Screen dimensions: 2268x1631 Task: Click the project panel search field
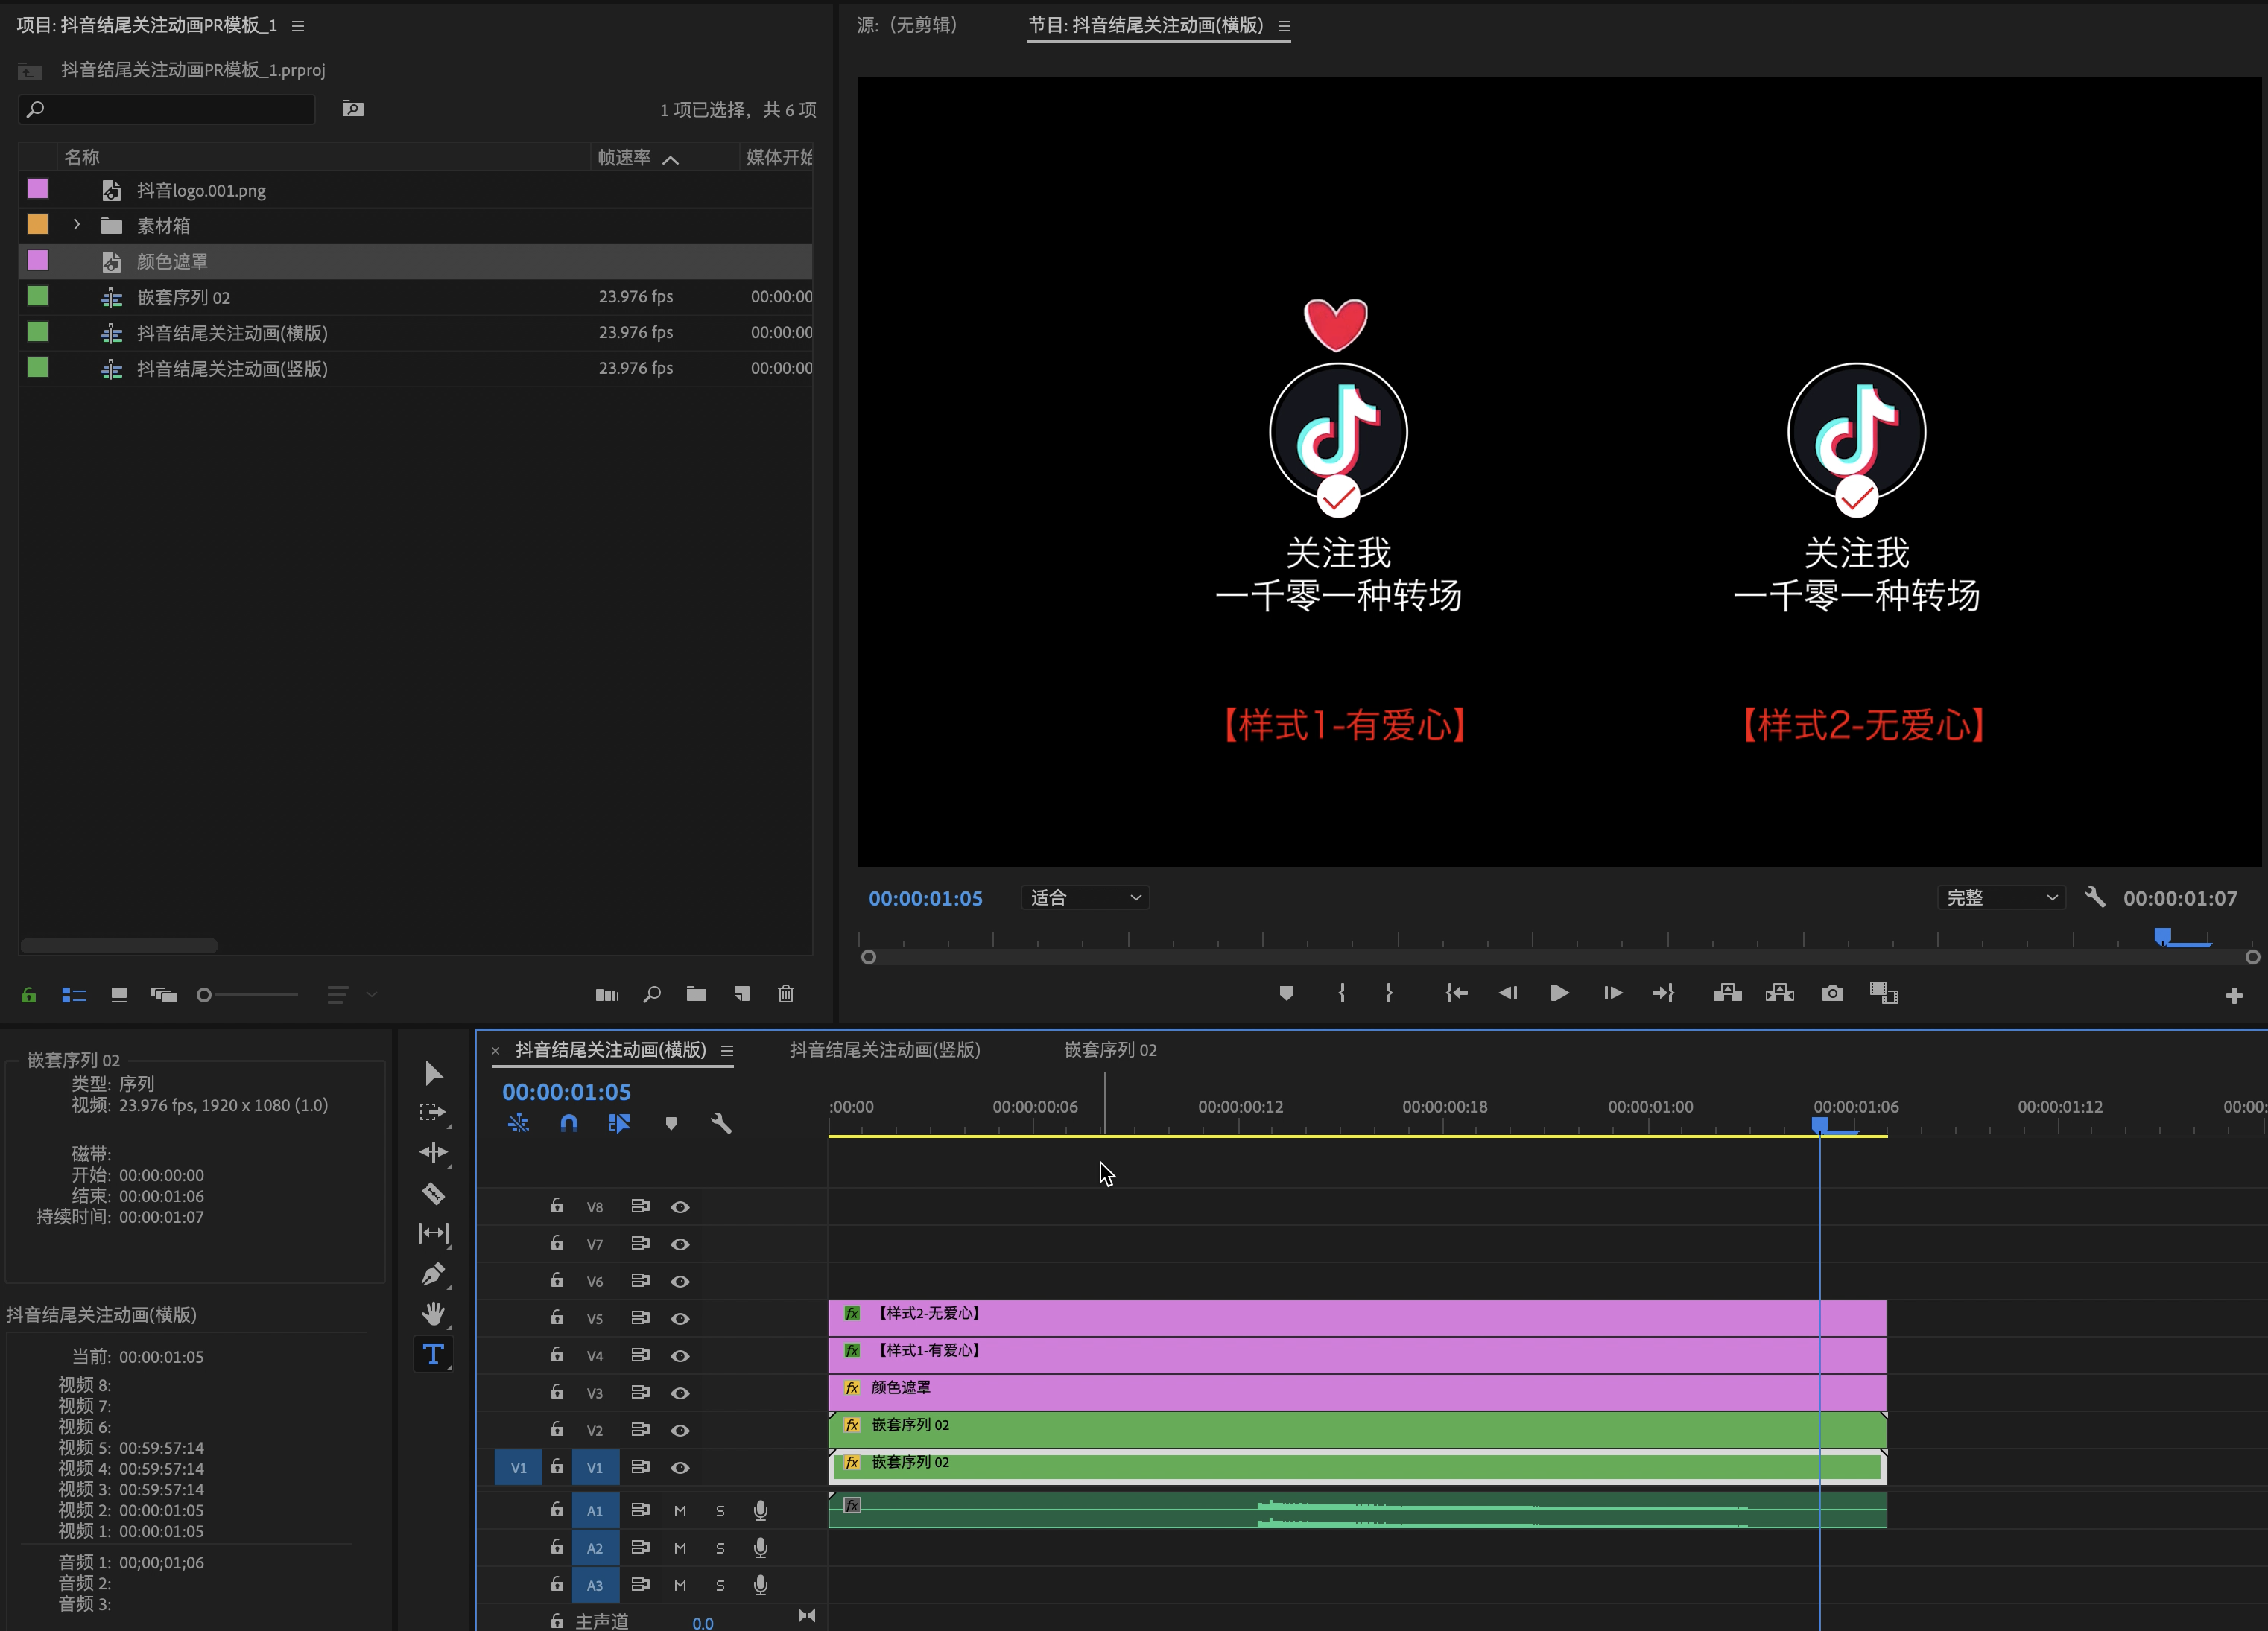coord(167,109)
